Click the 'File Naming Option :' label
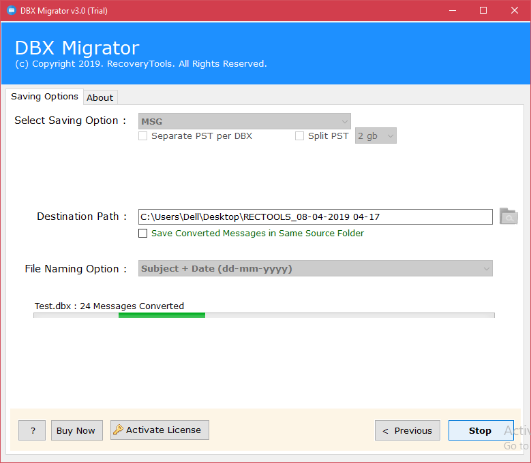The width and height of the screenshot is (531, 463). (76, 269)
